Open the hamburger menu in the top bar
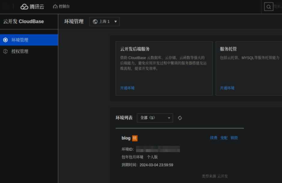This screenshot has height=183, width=282. (x=6, y=7)
